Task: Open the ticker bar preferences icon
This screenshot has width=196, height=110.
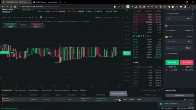Action: [x=127, y=10]
